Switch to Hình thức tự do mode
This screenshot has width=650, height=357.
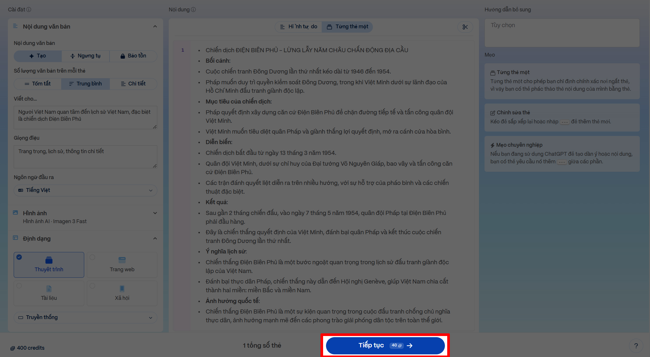299,27
